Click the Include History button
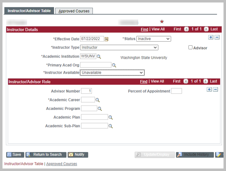 pos(195,155)
